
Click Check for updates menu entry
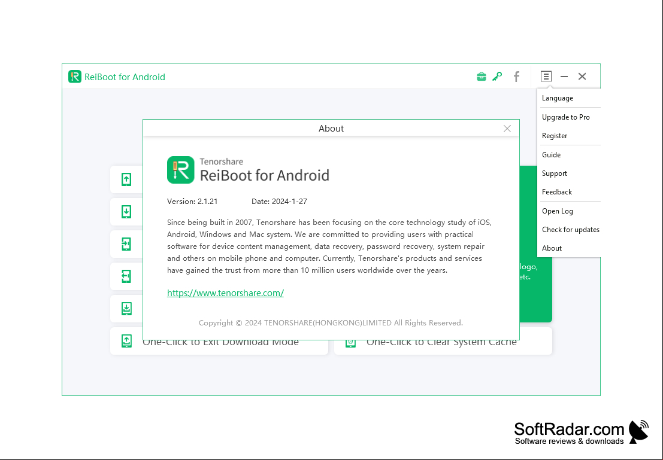coord(569,229)
